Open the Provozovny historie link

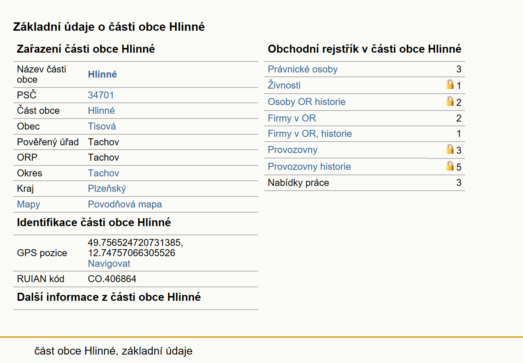pyautogui.click(x=309, y=166)
